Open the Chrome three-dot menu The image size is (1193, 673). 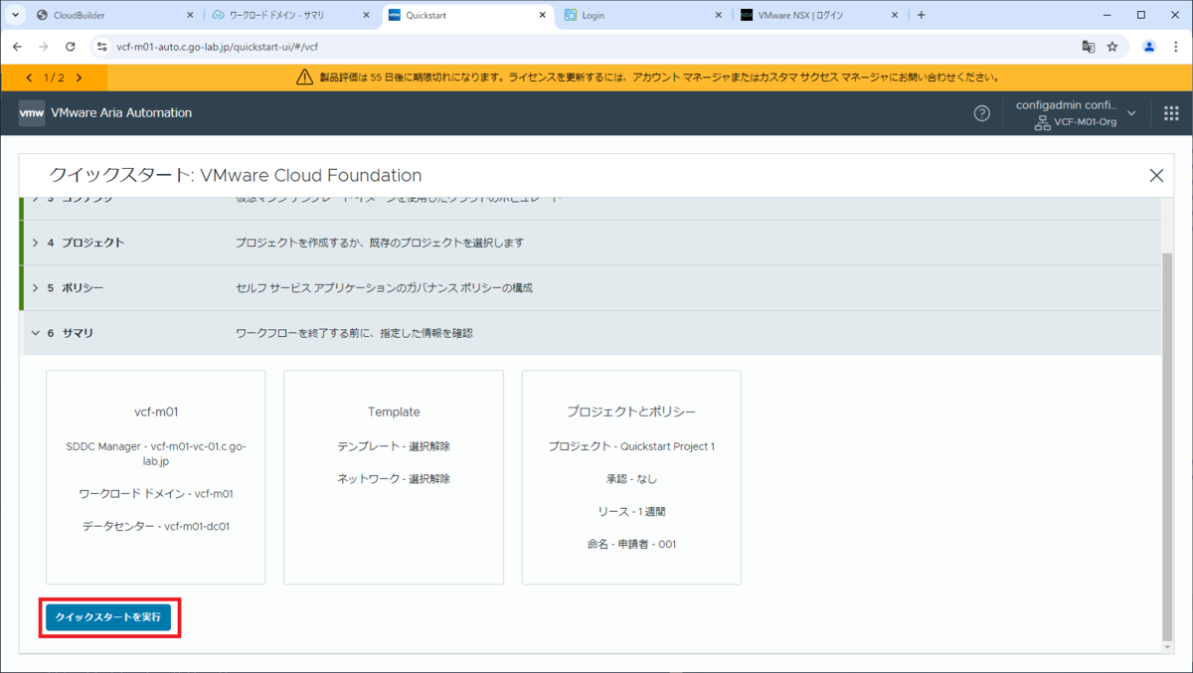coord(1175,47)
